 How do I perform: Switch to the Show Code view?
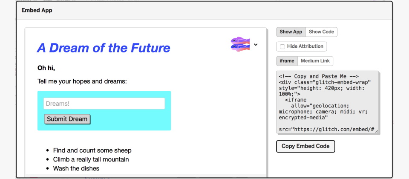pos(321,32)
